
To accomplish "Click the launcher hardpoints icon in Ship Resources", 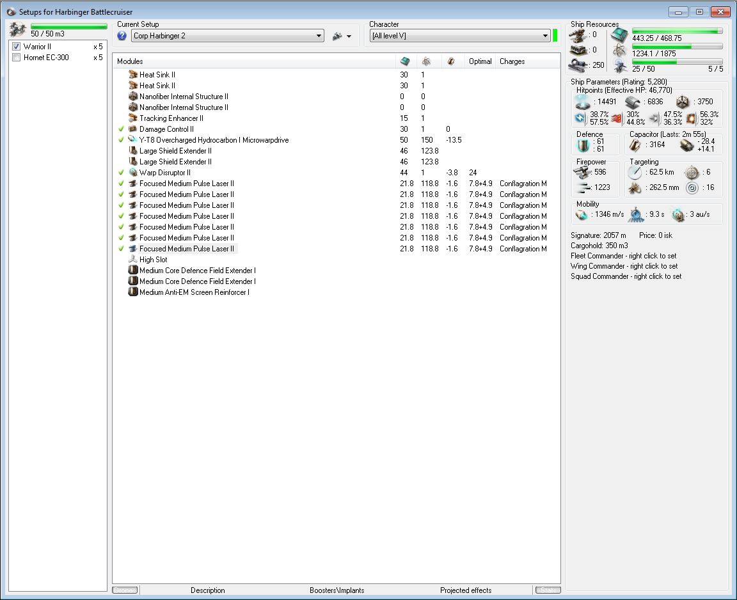I will tap(578, 50).
